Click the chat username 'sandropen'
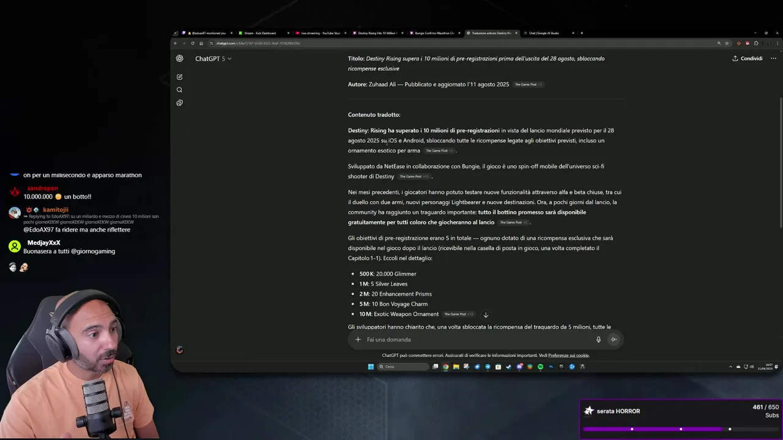The image size is (783, 440). [43, 188]
